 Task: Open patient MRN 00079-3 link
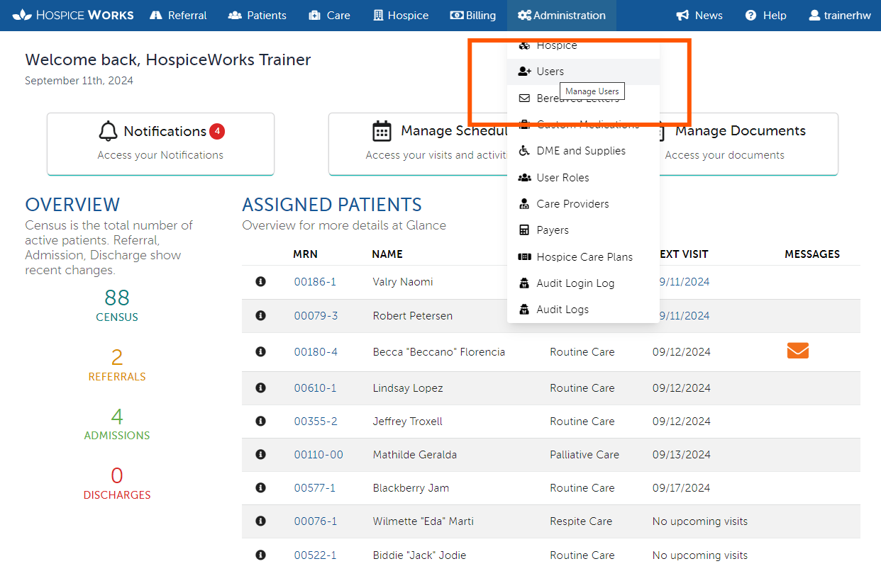[x=316, y=316]
